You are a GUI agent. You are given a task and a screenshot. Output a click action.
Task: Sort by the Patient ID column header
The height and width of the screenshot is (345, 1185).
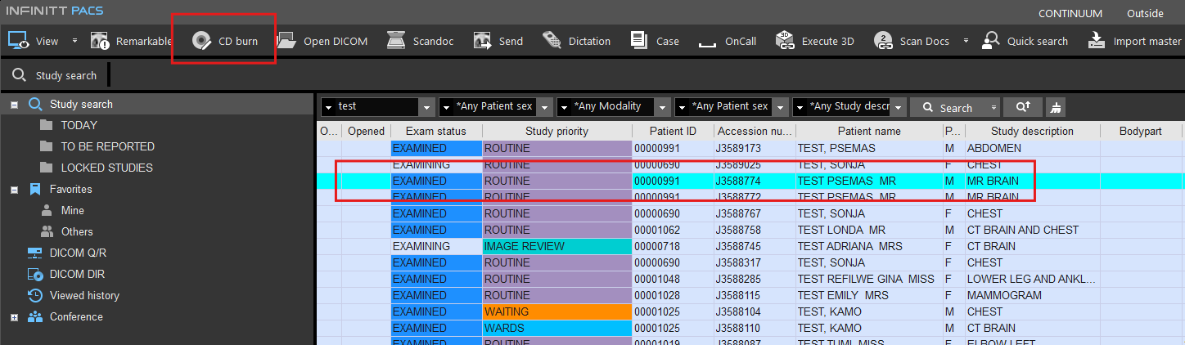pyautogui.click(x=673, y=131)
